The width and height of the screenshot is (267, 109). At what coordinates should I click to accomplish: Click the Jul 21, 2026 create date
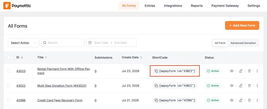(130, 100)
